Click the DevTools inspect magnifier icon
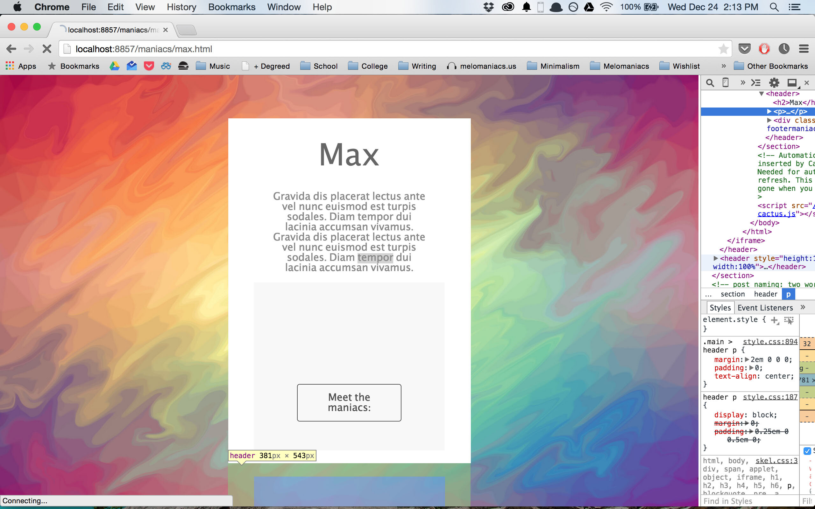The height and width of the screenshot is (509, 815). pos(710,83)
